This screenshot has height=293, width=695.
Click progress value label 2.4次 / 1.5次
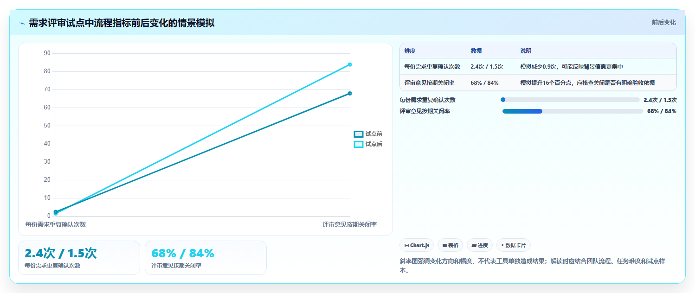pyautogui.click(x=660, y=100)
